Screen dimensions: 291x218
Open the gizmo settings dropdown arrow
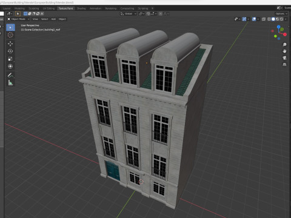click(x=248, y=19)
